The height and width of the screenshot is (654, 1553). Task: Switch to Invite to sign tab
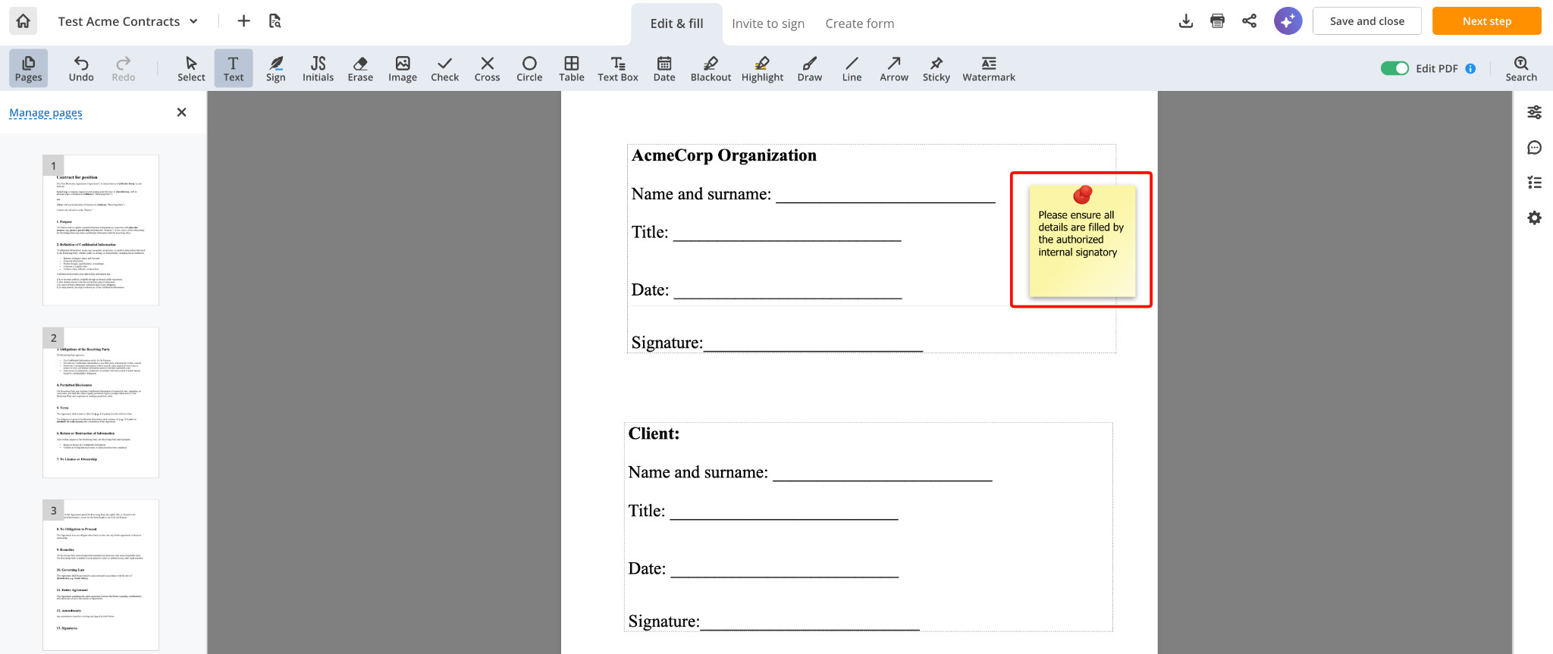(768, 23)
